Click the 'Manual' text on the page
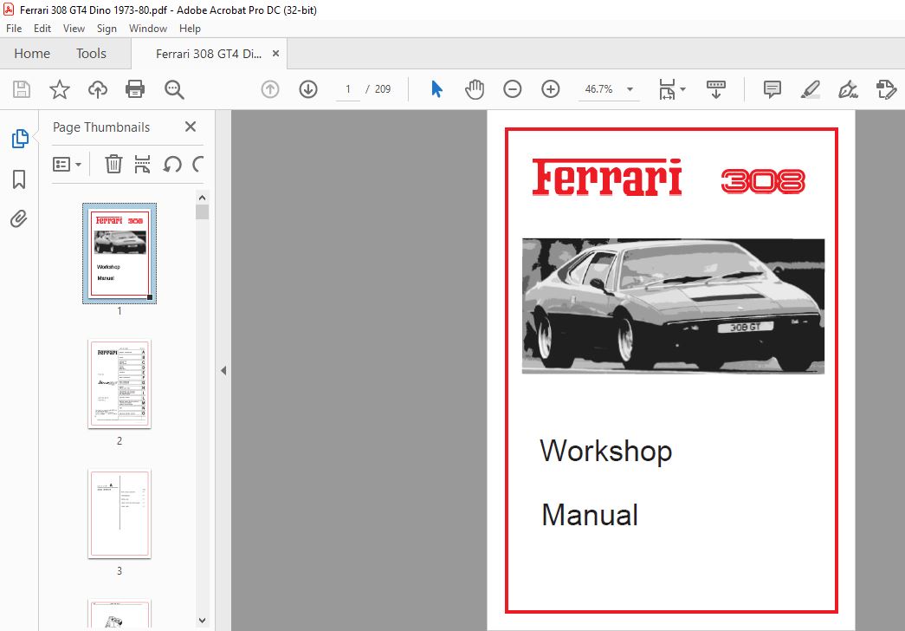 tap(590, 514)
